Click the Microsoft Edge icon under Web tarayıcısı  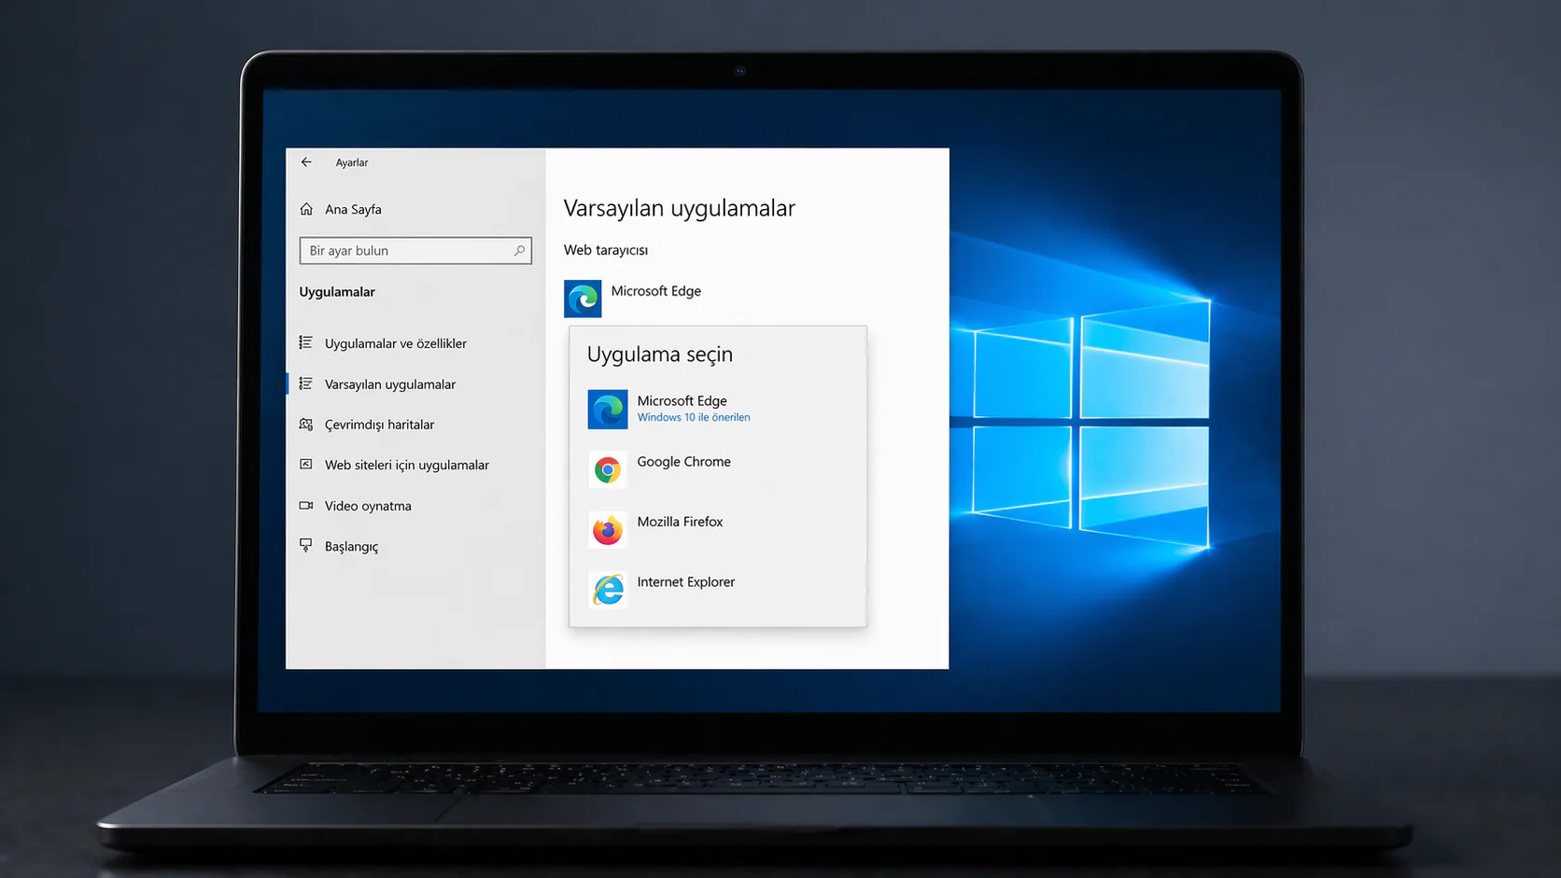coord(583,298)
